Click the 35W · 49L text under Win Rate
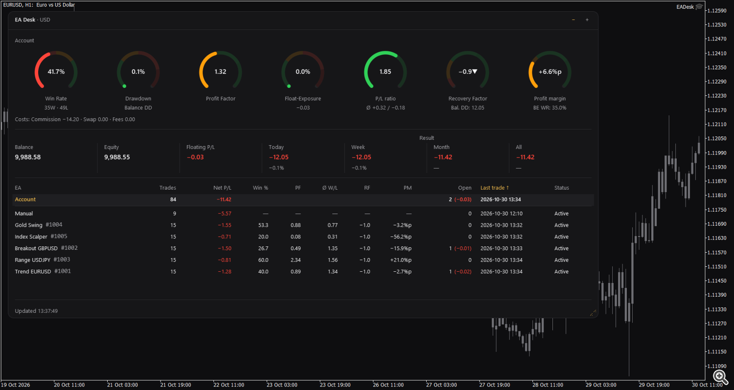The width and height of the screenshot is (734, 390). pyautogui.click(x=56, y=108)
